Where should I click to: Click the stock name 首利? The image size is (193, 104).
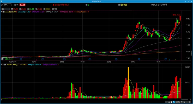click(16, 5)
